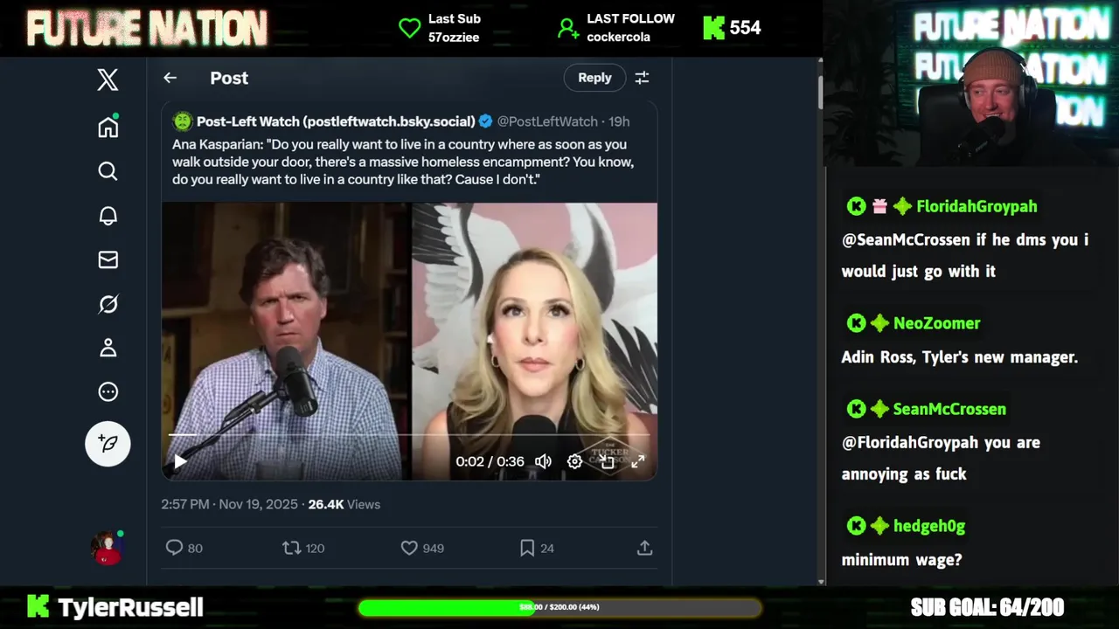The image size is (1119, 629).
Task: Open Post-Left Watch profile avatar
Action: pyautogui.click(x=183, y=121)
